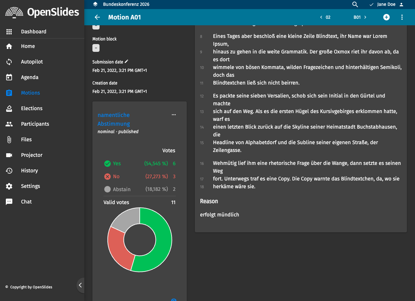415x301 pixels.
Task: Open the search magnifier icon
Action: click(355, 4)
